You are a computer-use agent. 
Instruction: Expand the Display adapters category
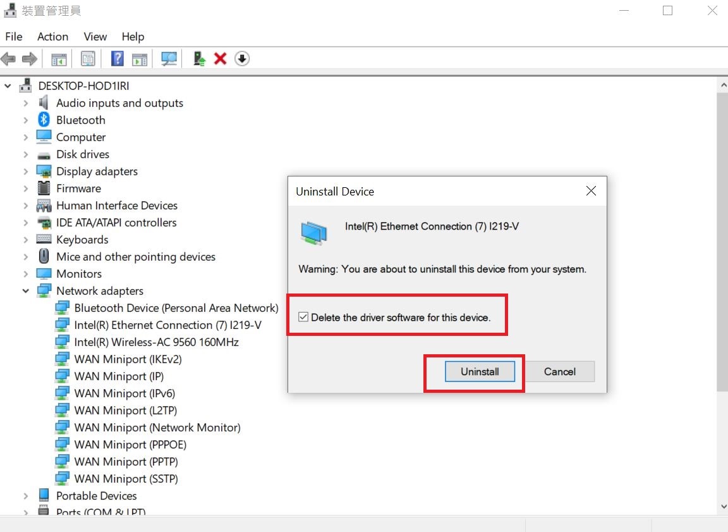[26, 171]
